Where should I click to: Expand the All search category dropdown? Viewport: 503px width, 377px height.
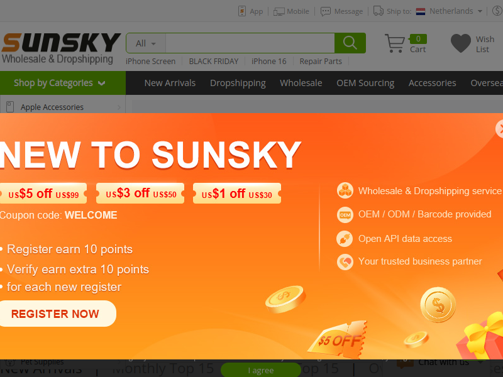click(146, 43)
